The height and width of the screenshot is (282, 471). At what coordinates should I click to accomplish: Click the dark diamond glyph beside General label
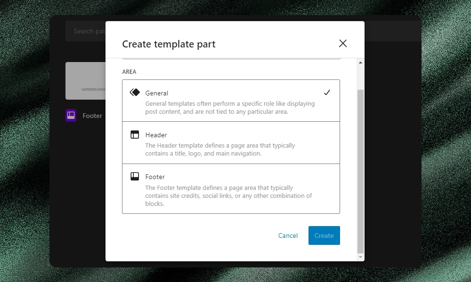134,93
